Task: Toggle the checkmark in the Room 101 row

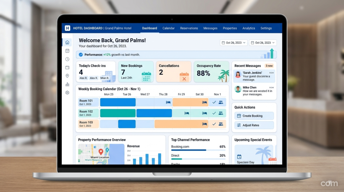Action: point(214,102)
